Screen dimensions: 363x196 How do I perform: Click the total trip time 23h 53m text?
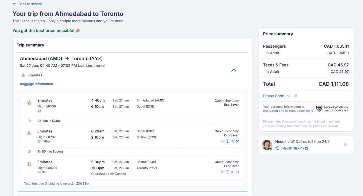click(83, 183)
